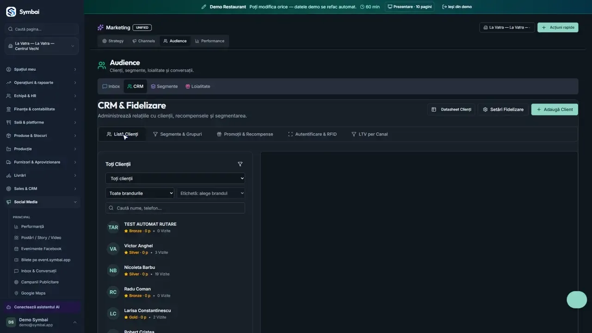This screenshot has height=333, width=592.
Task: Open the floating green chat bubble
Action: tap(577, 300)
